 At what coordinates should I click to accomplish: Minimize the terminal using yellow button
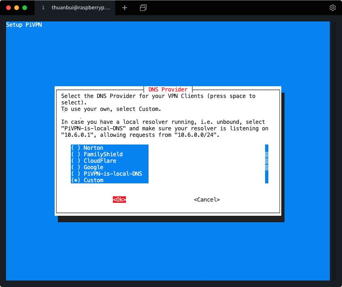click(17, 8)
